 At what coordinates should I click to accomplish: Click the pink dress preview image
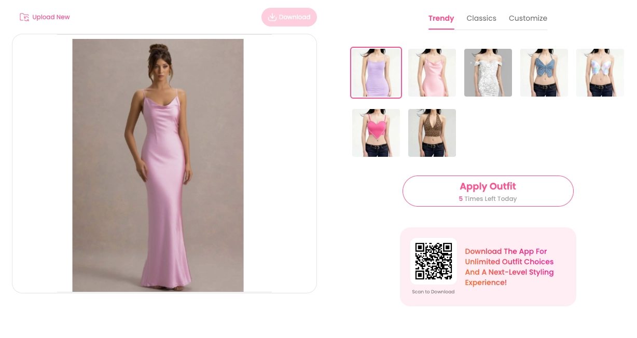[x=158, y=164]
